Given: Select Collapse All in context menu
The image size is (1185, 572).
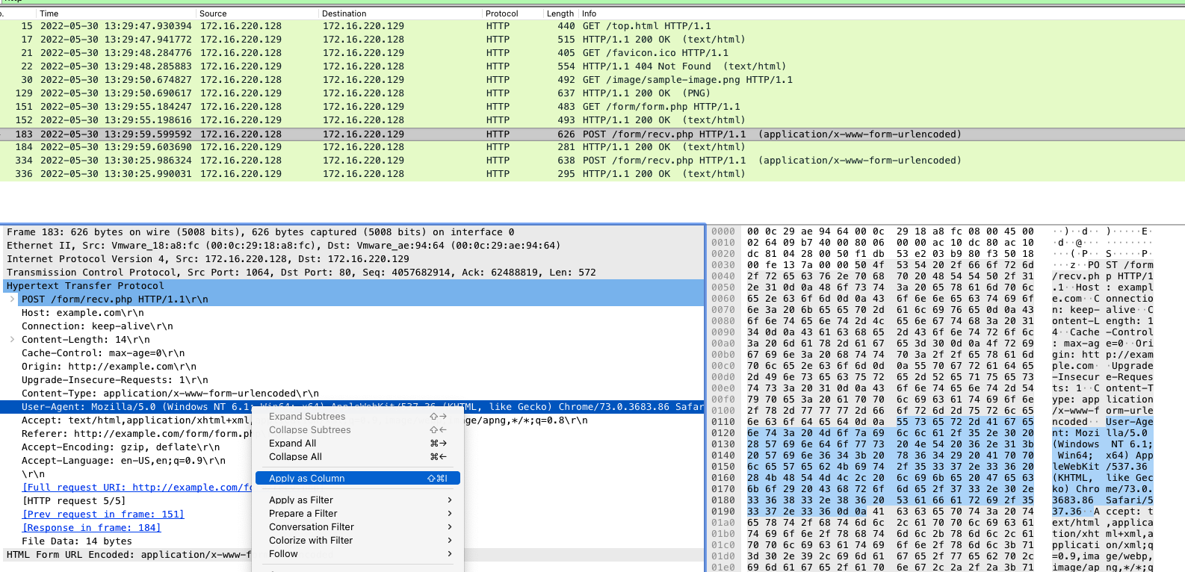Looking at the screenshot, I should [x=295, y=457].
